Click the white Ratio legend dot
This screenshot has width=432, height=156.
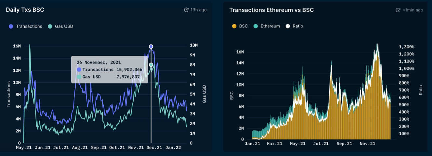point(288,26)
